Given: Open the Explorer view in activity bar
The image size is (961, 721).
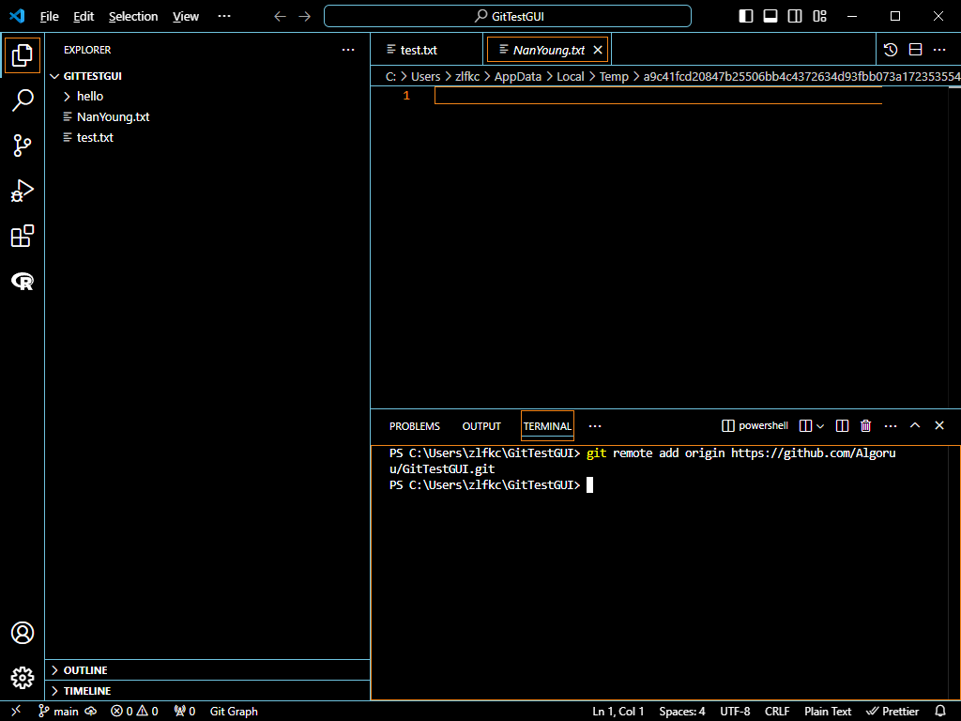Looking at the screenshot, I should 23,55.
